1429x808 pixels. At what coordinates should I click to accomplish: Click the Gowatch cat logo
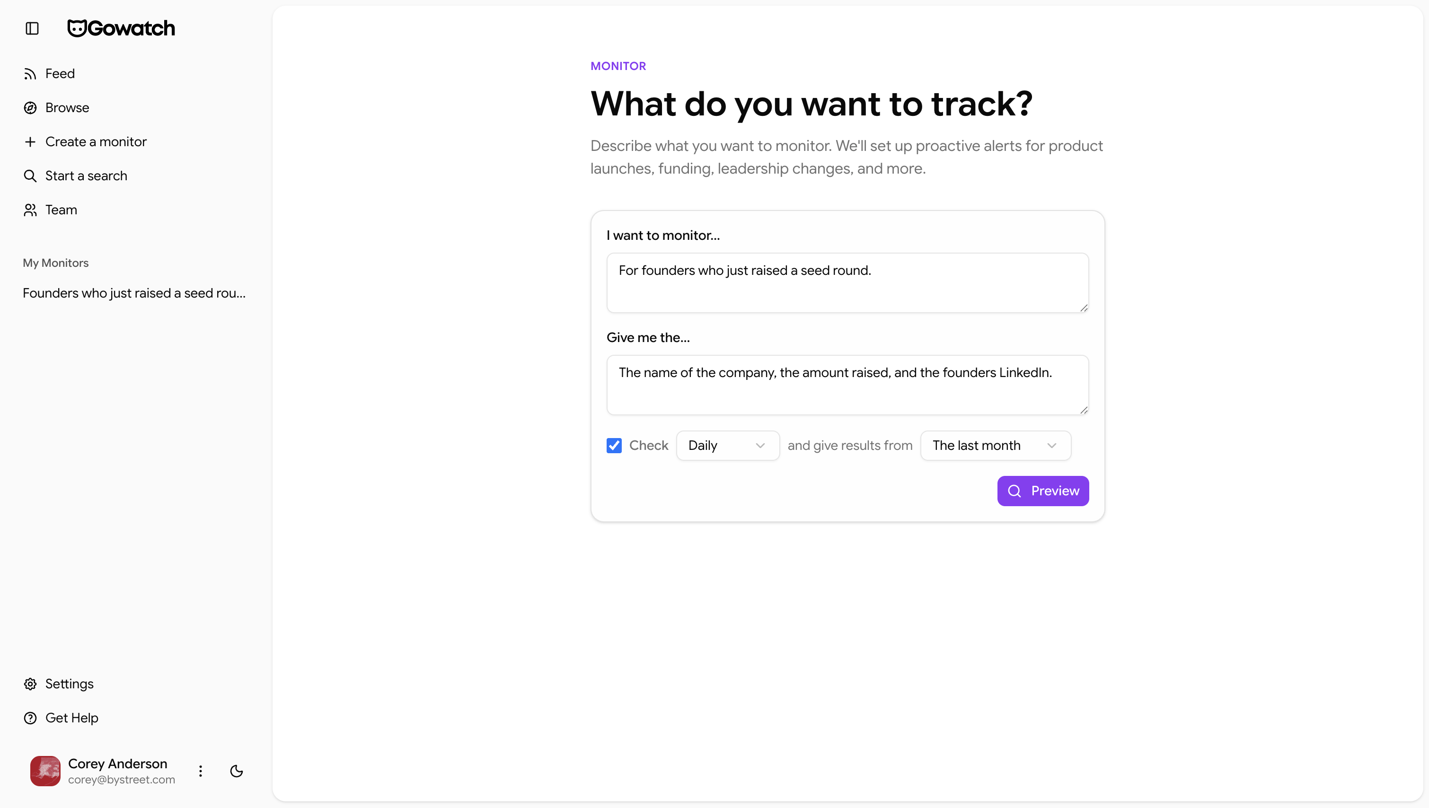click(77, 28)
